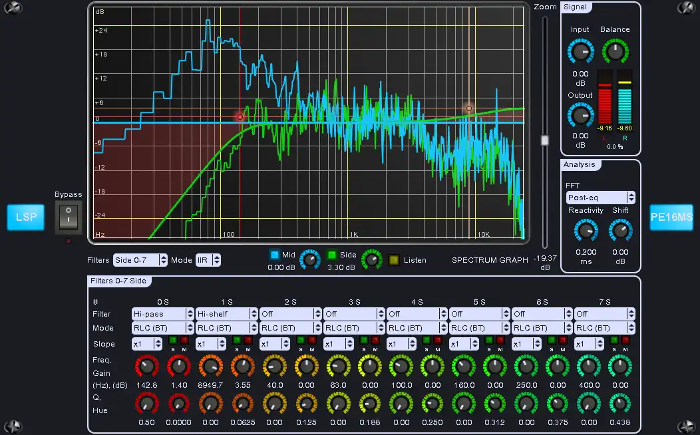
Task: Open the FFT Post-eq dropdown
Action: (x=600, y=198)
